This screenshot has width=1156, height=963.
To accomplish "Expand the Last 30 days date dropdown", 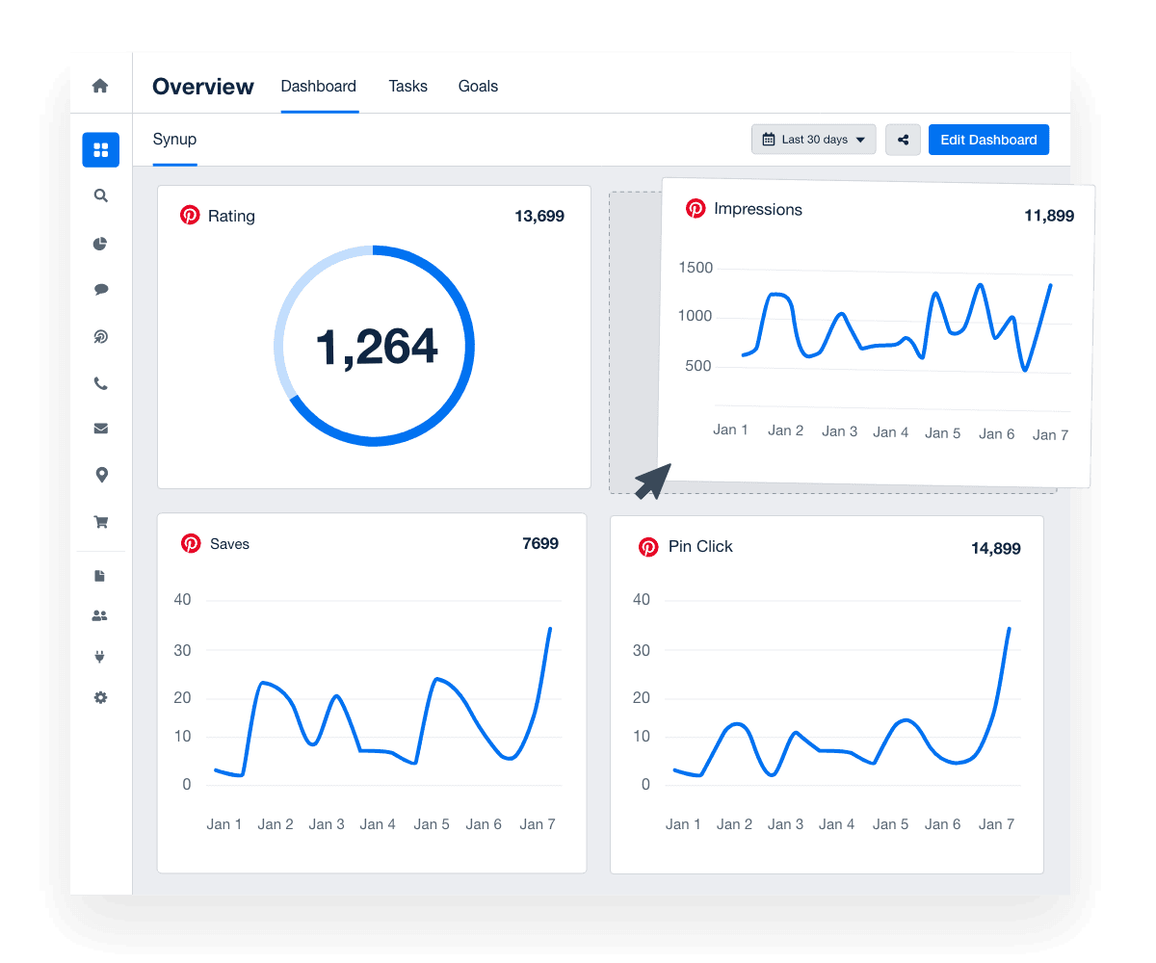I will coord(813,139).
